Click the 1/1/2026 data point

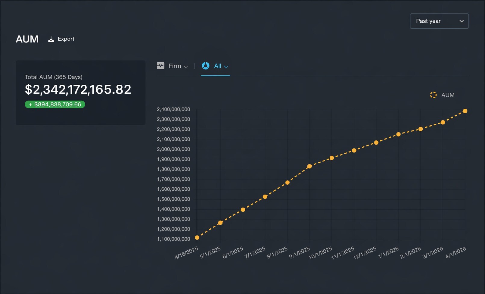coord(398,134)
